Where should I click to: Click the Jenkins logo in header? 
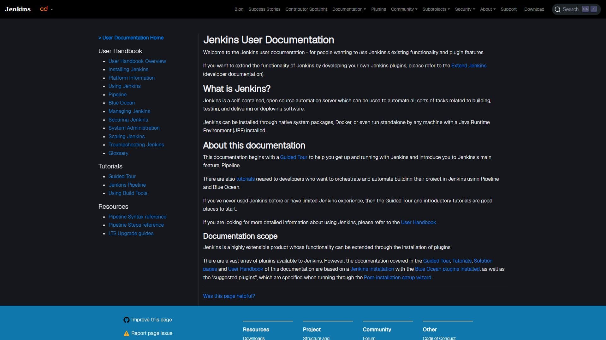click(x=18, y=9)
